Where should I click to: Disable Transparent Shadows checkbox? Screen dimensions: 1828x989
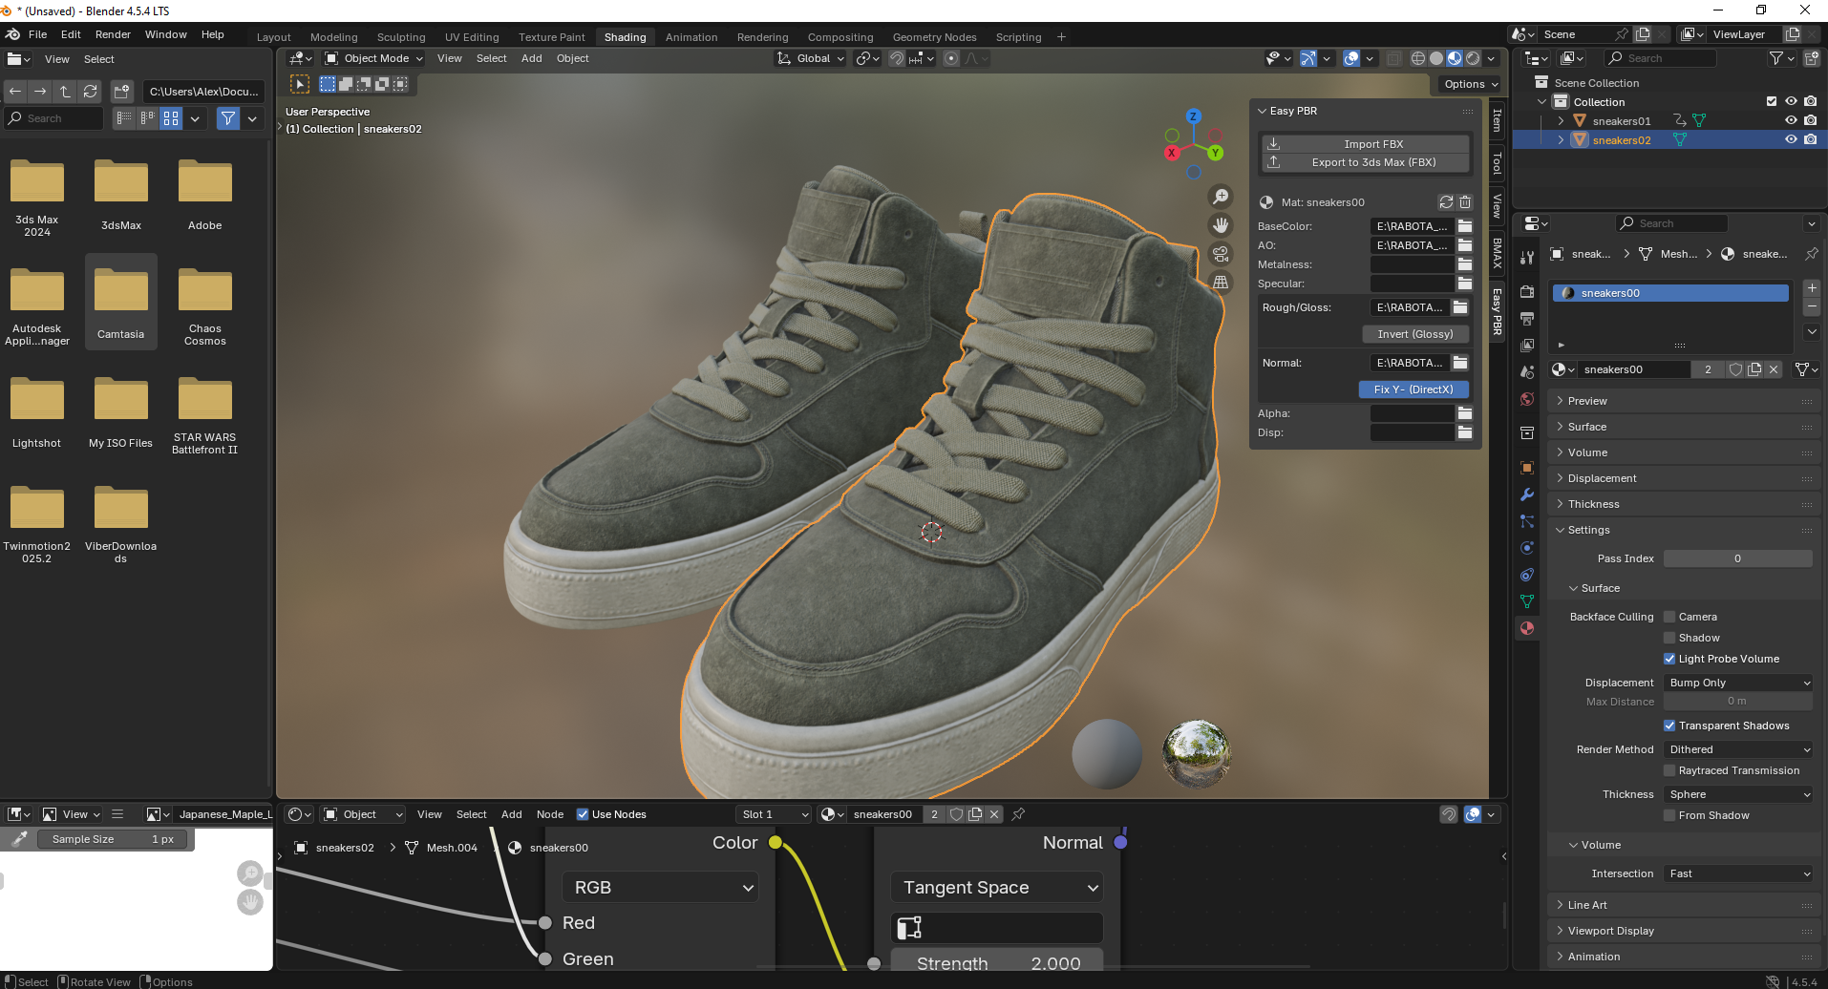pos(1669,726)
